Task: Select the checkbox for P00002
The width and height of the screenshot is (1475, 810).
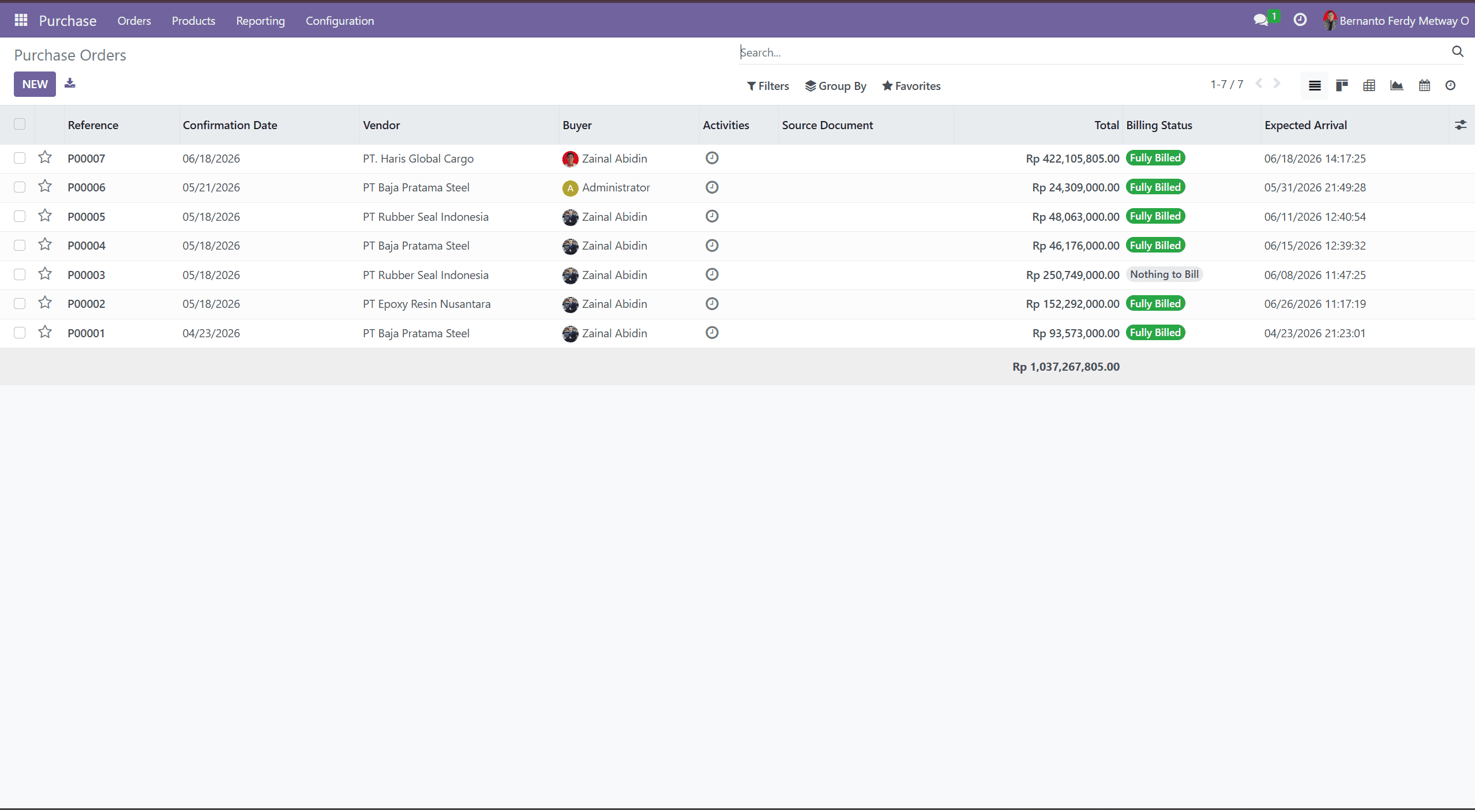Action: coord(20,303)
